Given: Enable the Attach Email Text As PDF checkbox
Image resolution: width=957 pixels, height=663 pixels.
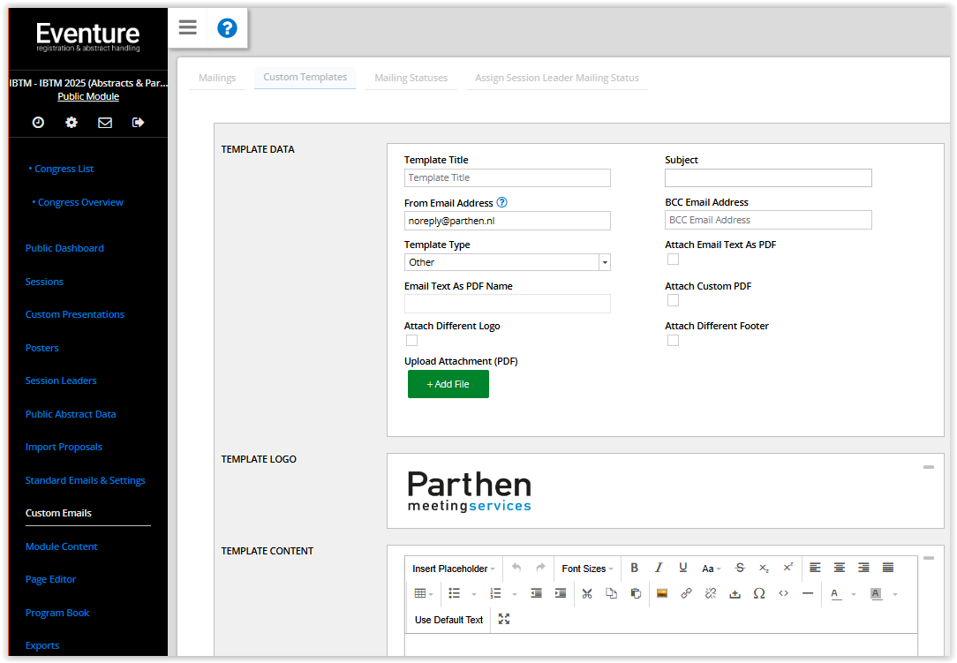Looking at the screenshot, I should [x=673, y=260].
